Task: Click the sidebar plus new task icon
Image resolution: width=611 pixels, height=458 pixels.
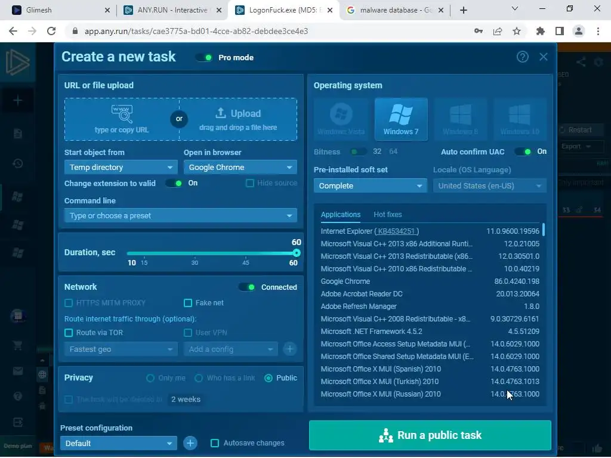Action: (17, 100)
